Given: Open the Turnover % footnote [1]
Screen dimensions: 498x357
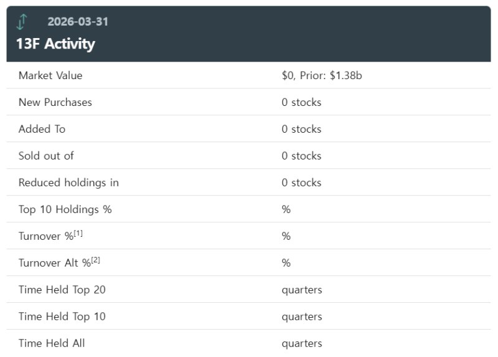Looking at the screenshot, I should (78, 234).
